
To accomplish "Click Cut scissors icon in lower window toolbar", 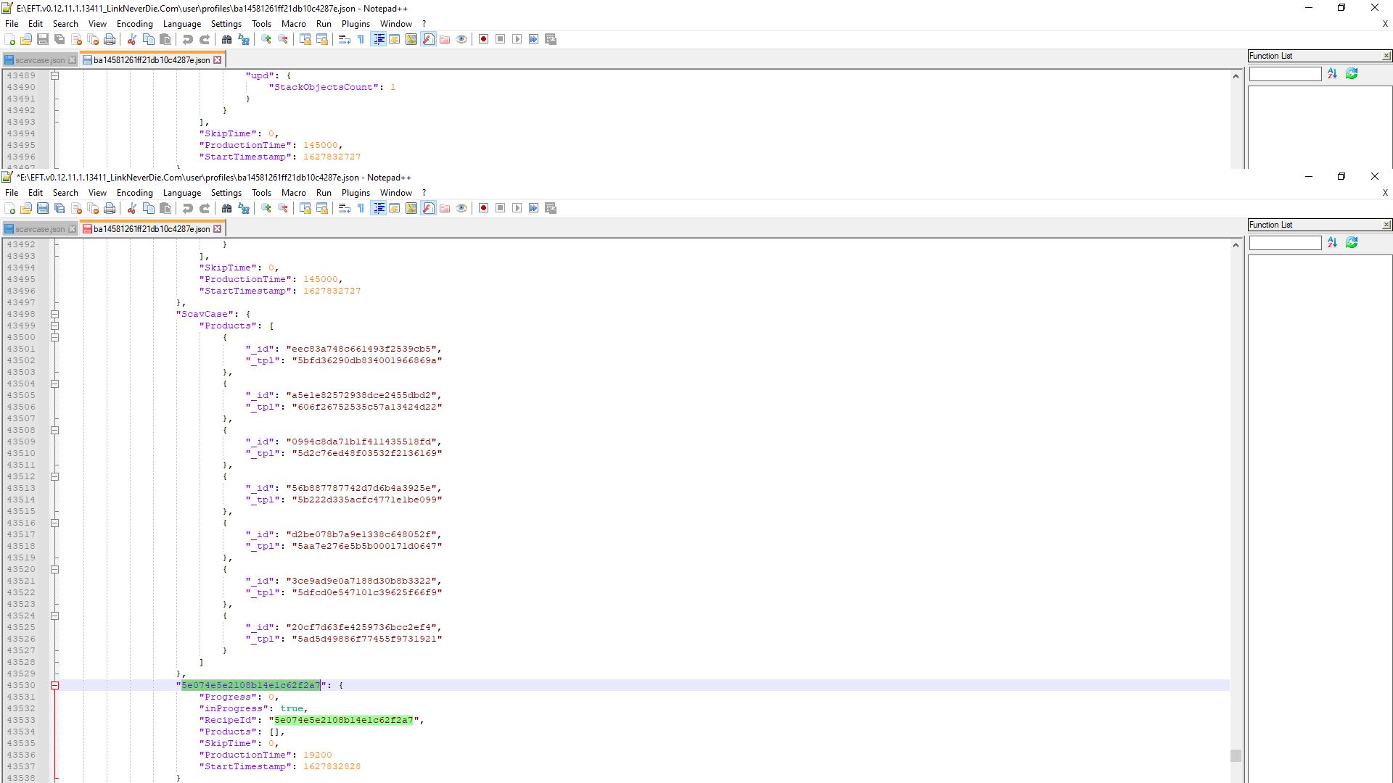I will point(131,209).
